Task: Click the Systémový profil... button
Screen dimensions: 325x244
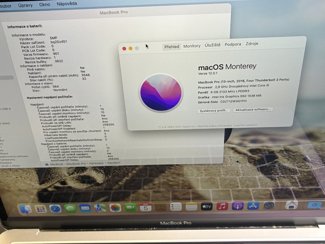Action: (x=214, y=111)
